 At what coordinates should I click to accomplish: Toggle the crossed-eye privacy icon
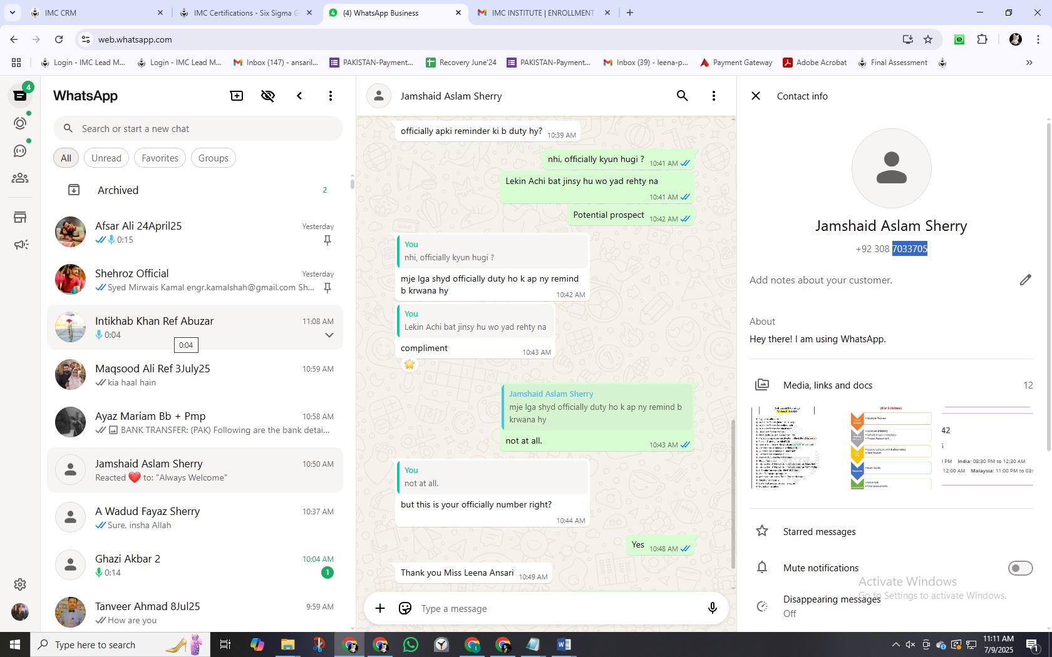268,96
